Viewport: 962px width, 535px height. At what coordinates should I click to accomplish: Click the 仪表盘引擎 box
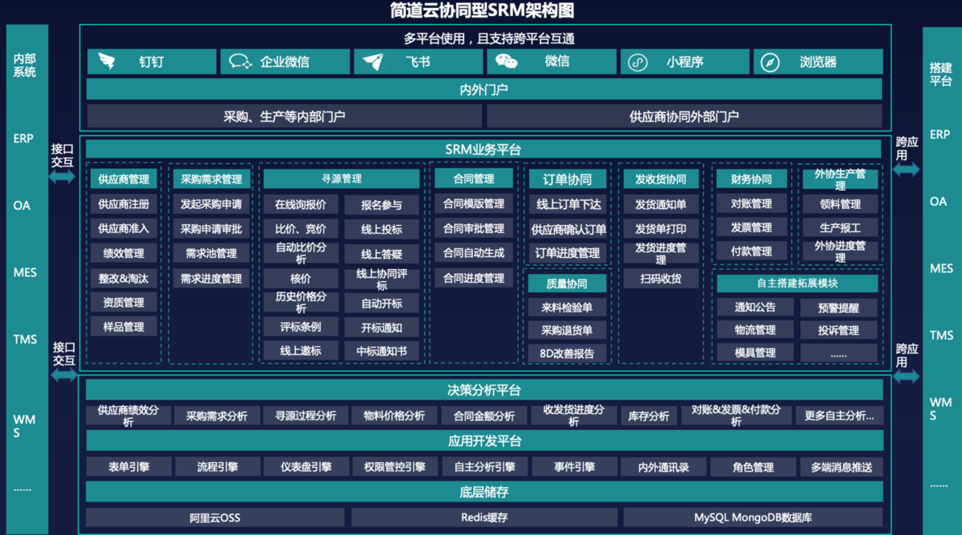pyautogui.click(x=305, y=467)
